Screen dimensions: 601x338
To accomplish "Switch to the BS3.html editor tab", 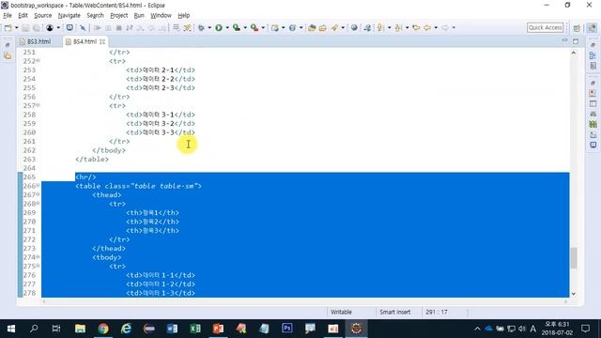I will (39, 41).
